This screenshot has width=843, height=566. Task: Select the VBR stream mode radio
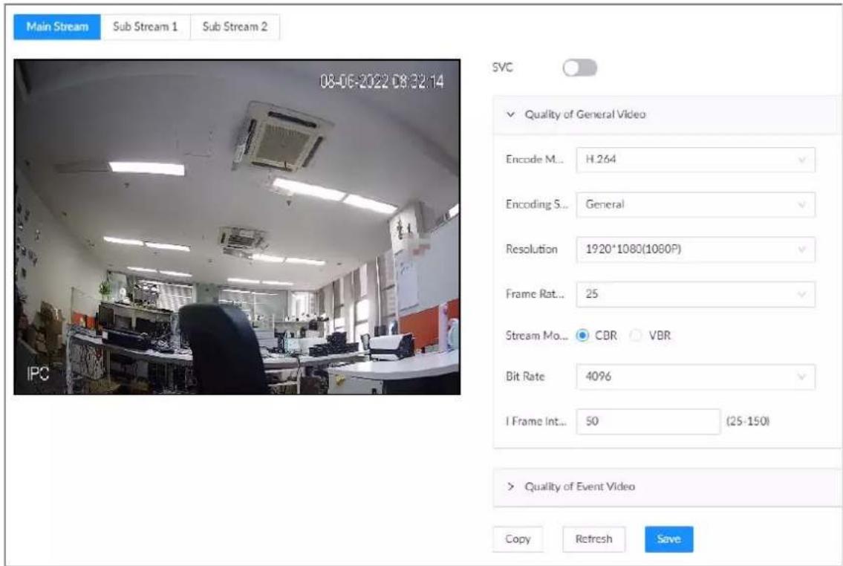coord(636,336)
